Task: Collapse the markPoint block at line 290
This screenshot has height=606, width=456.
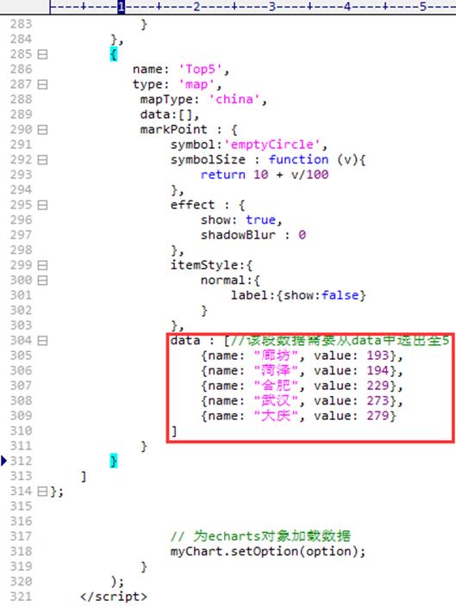Action: [x=42, y=129]
